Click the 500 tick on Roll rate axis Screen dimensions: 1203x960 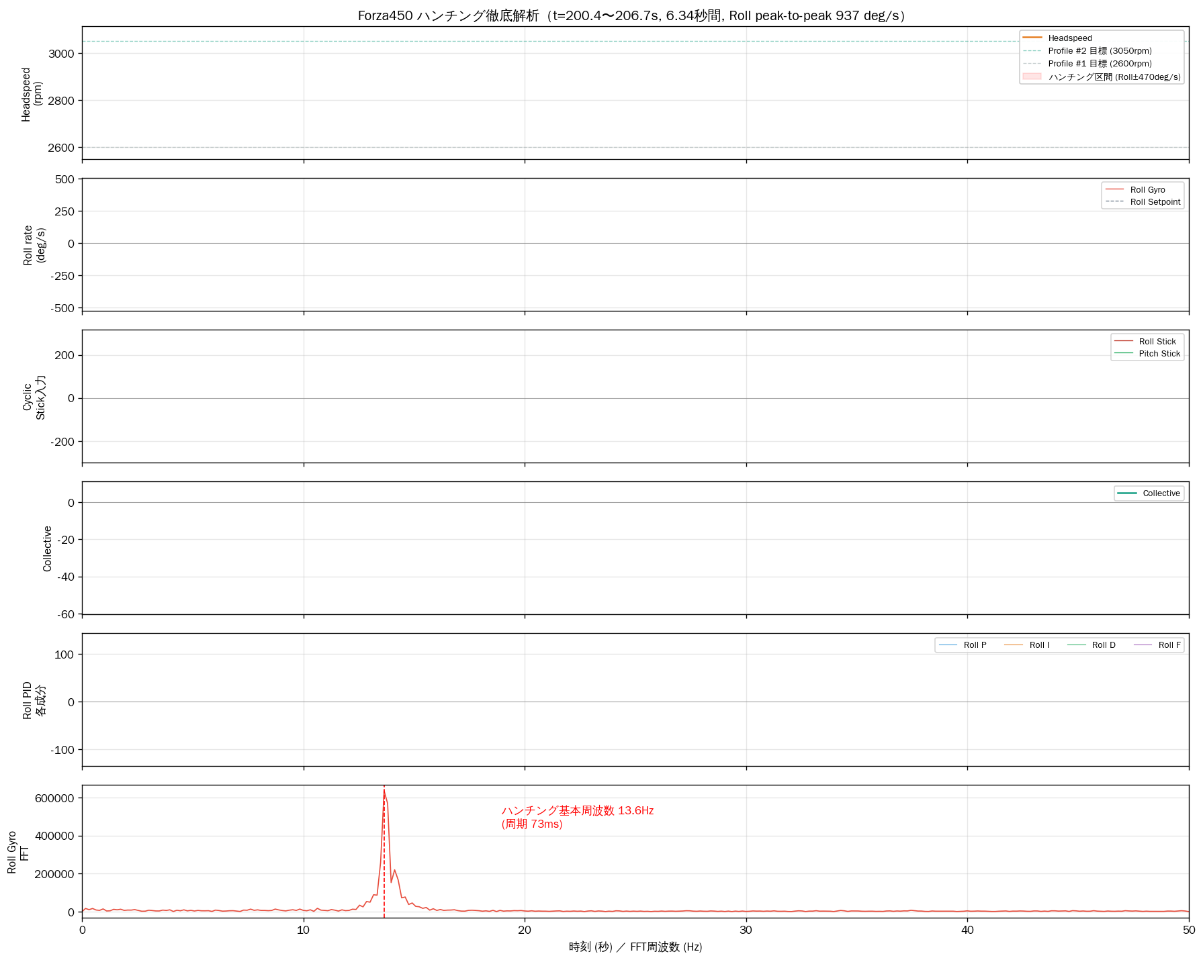pos(65,179)
